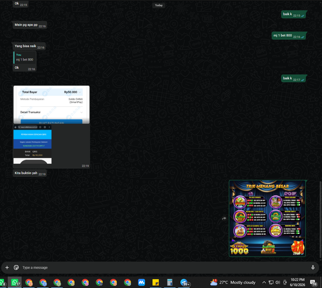Viewport: 322px width, 288px height.
Task: Select the sent 'mj 1 bet 800' message
Action: [289, 36]
